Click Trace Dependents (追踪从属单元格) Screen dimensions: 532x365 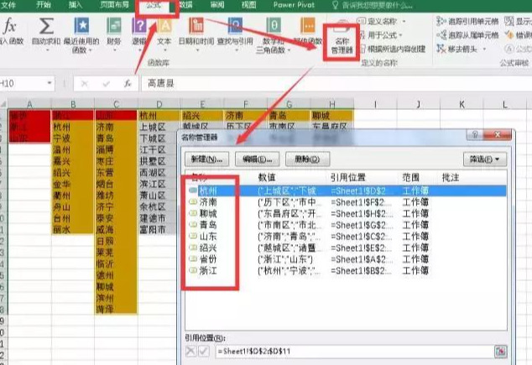click(467, 35)
